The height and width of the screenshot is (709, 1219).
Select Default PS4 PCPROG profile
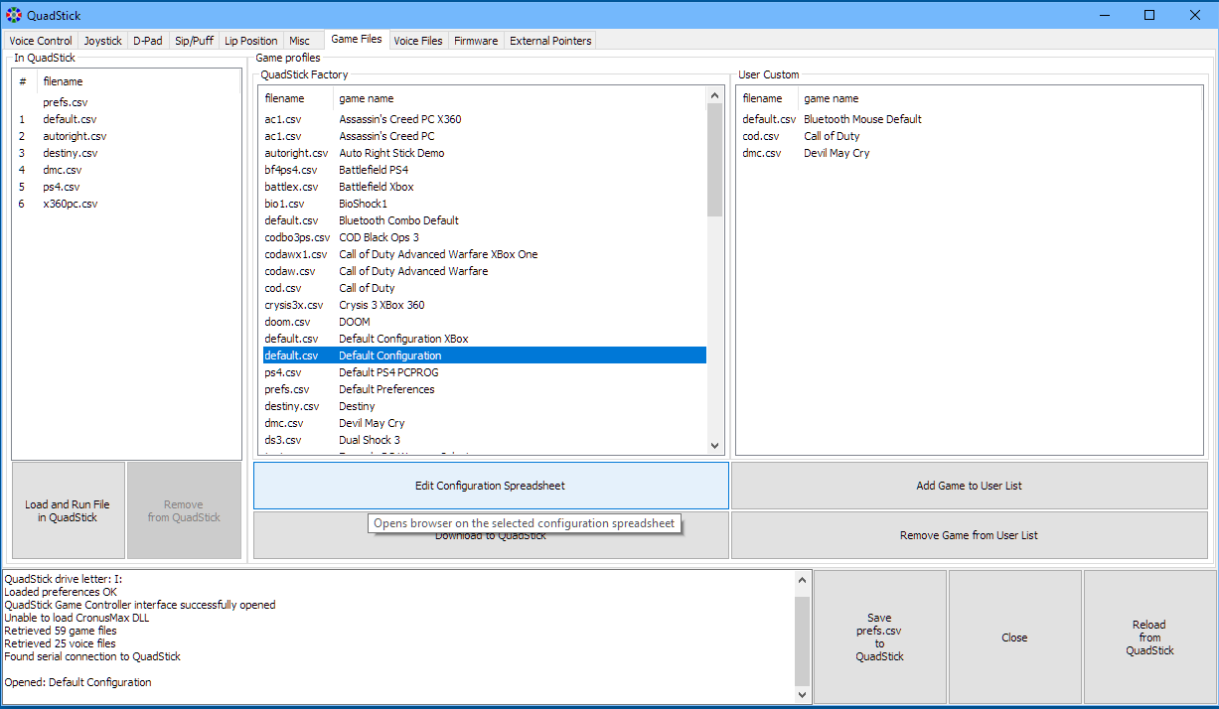pos(484,372)
